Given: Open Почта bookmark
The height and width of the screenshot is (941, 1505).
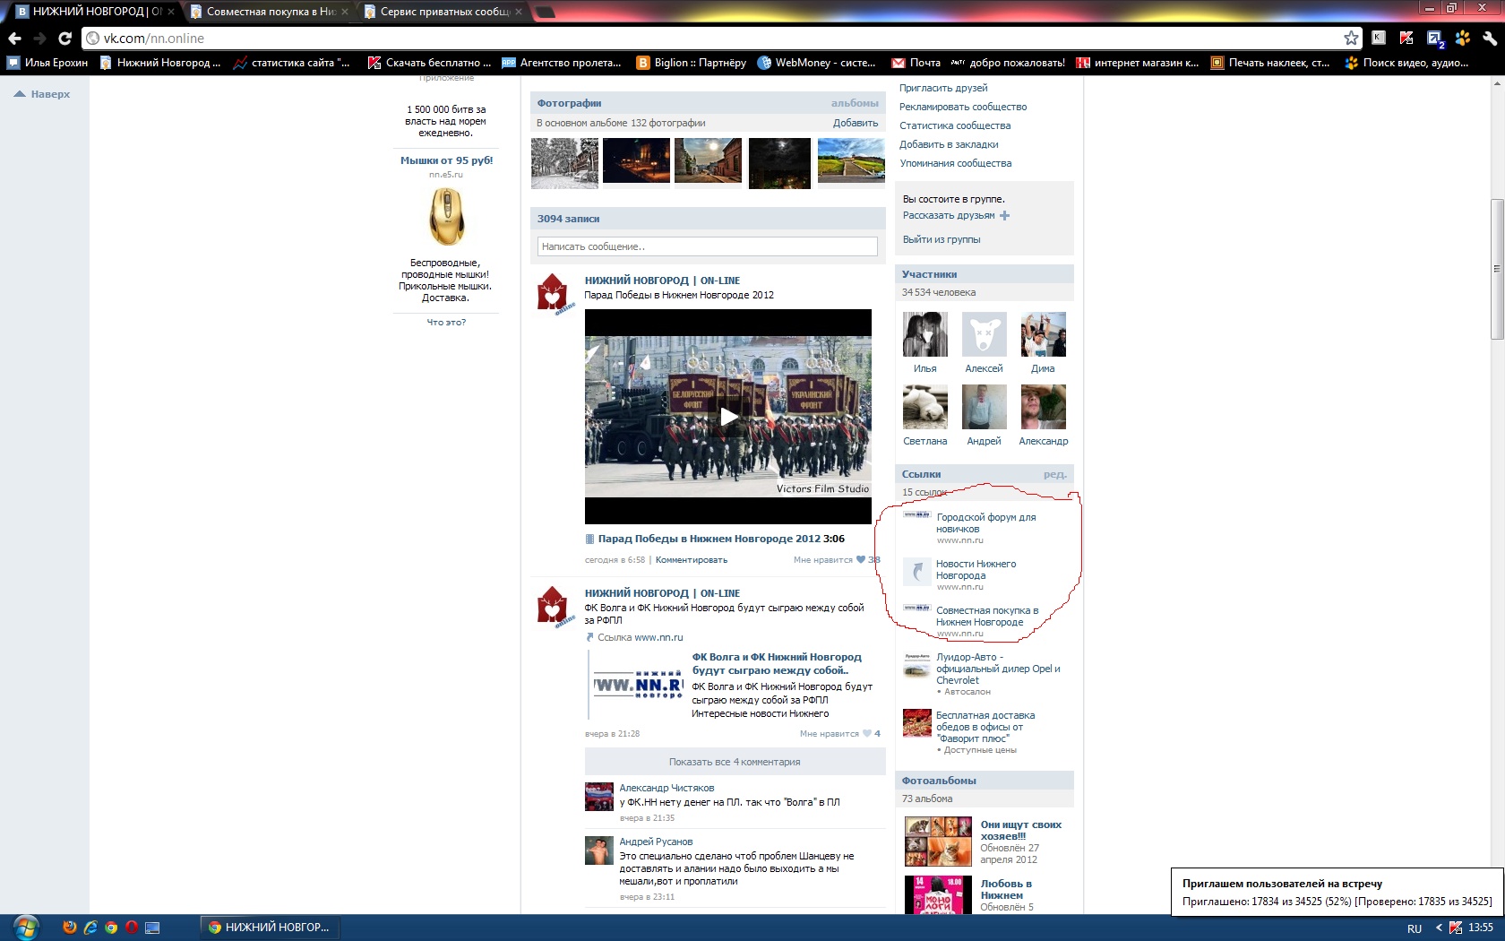Looking at the screenshot, I should (916, 63).
